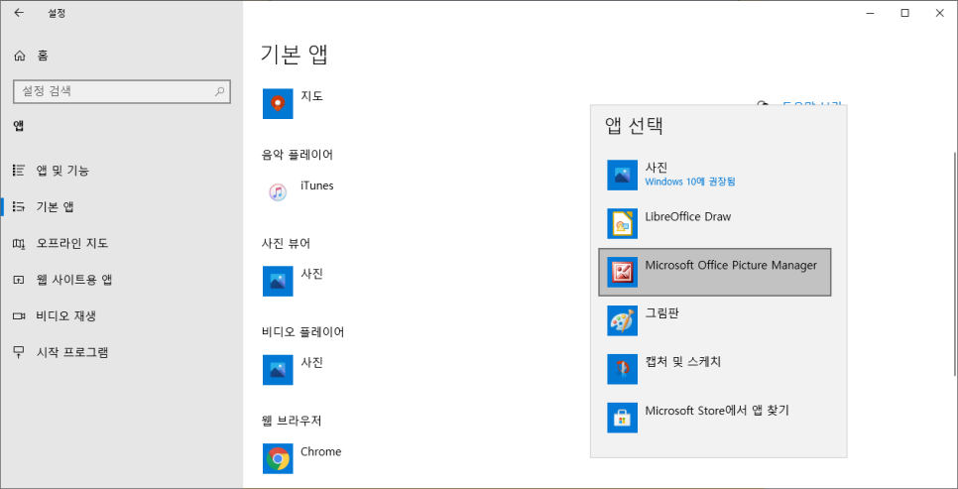Change the web browser Chrome label
Viewport: 958px width, 489px height.
point(320,451)
